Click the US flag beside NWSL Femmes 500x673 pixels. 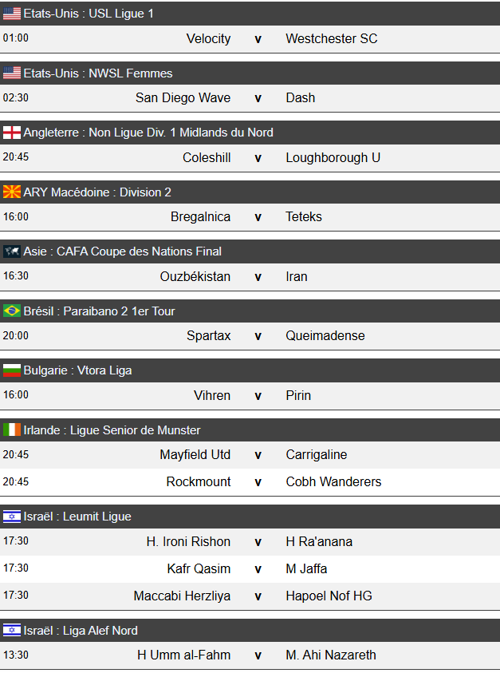point(12,73)
